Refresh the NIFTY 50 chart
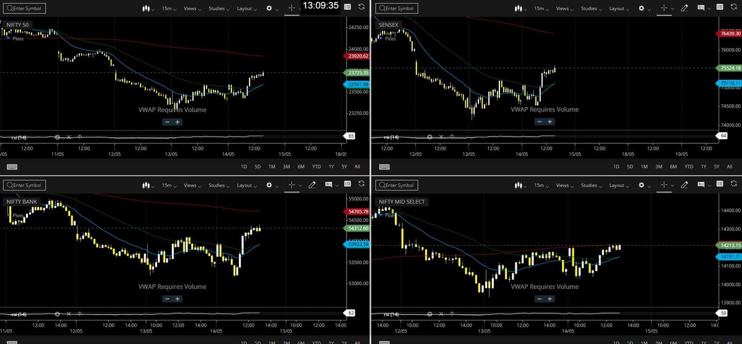 pos(361,7)
